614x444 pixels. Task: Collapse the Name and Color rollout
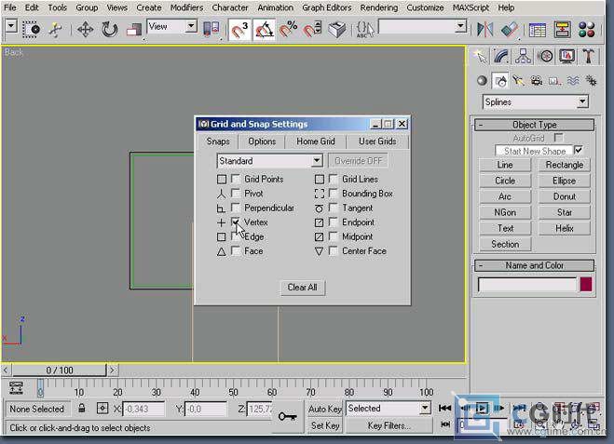click(x=534, y=265)
